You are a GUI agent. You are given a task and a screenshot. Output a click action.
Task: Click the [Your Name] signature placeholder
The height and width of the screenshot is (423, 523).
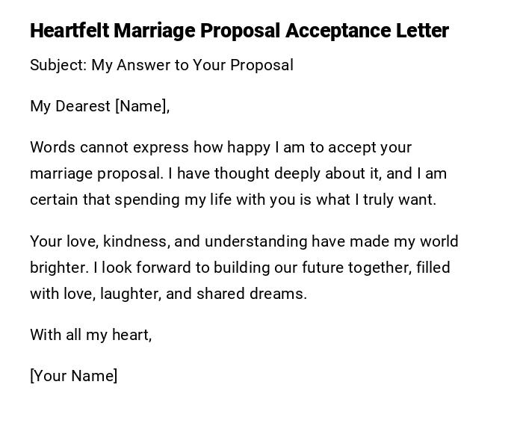tap(73, 376)
